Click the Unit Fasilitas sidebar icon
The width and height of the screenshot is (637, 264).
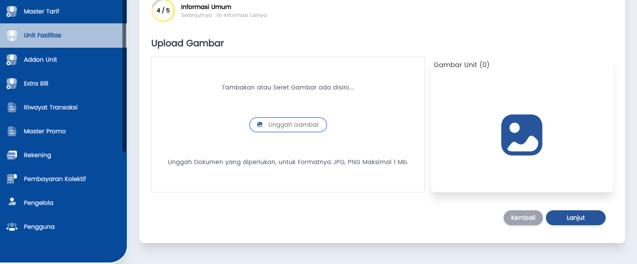(x=11, y=35)
